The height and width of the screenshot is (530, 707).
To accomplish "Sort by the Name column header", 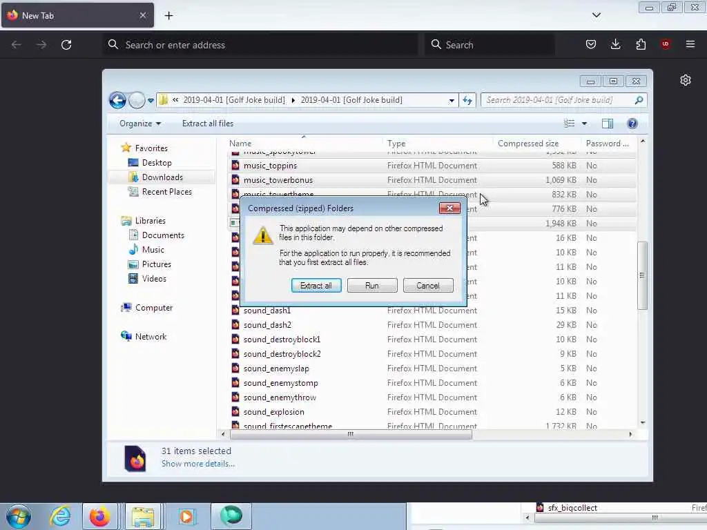I will point(240,144).
